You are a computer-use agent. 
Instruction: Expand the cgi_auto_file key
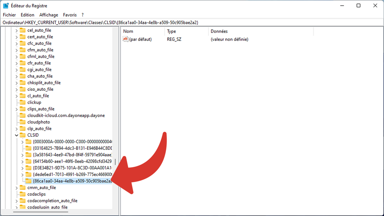tap(17, 70)
